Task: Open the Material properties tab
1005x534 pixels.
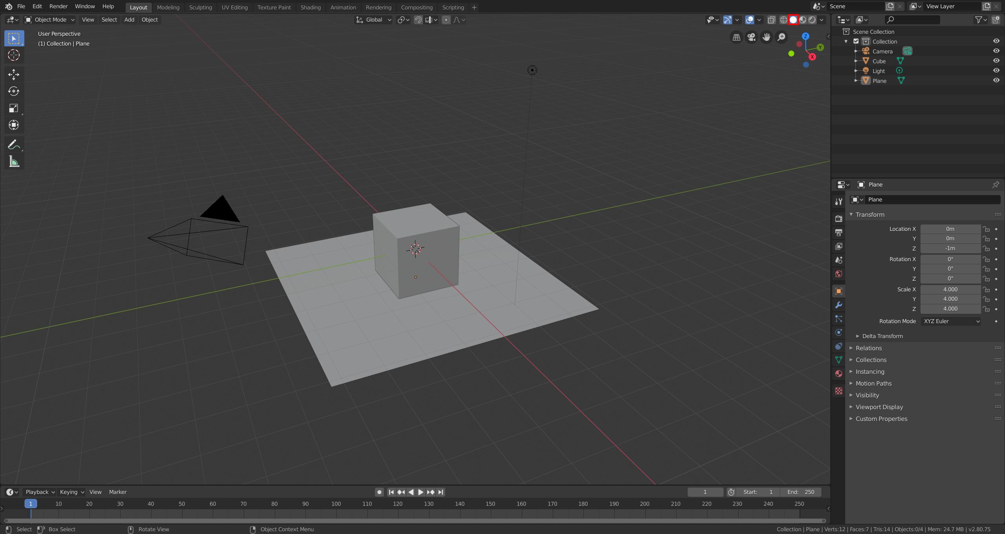Action: tap(839, 374)
